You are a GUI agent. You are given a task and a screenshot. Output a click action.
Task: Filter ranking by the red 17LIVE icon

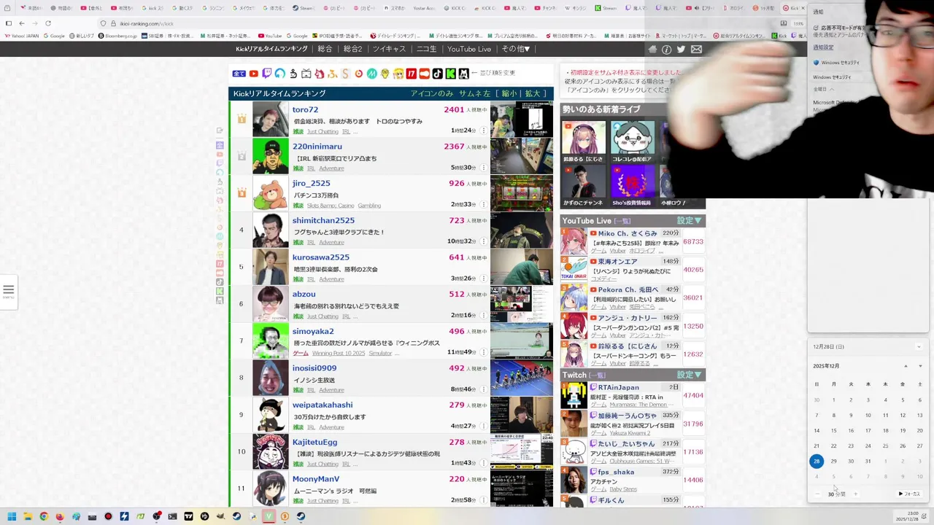412,74
